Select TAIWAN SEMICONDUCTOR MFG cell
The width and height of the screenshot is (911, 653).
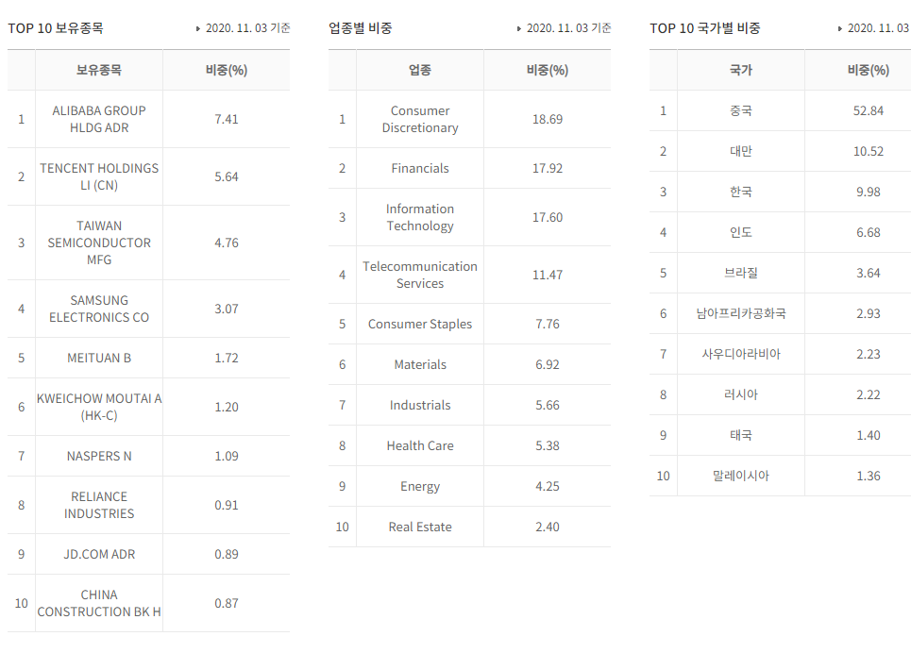(99, 243)
